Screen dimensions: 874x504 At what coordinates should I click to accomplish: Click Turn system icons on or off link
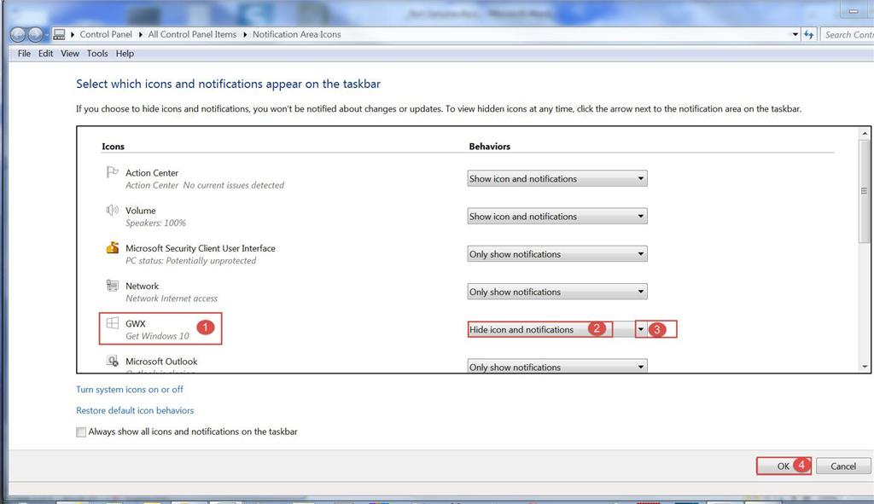point(130,389)
